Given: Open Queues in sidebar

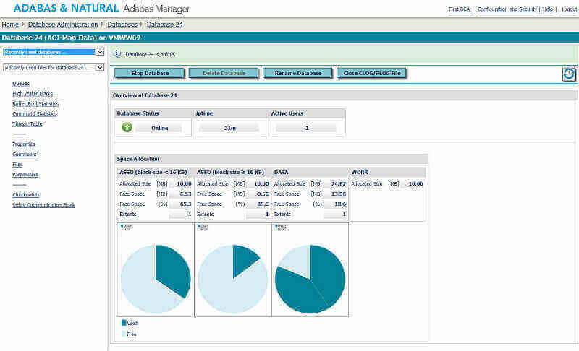Looking at the screenshot, I should click(21, 84).
